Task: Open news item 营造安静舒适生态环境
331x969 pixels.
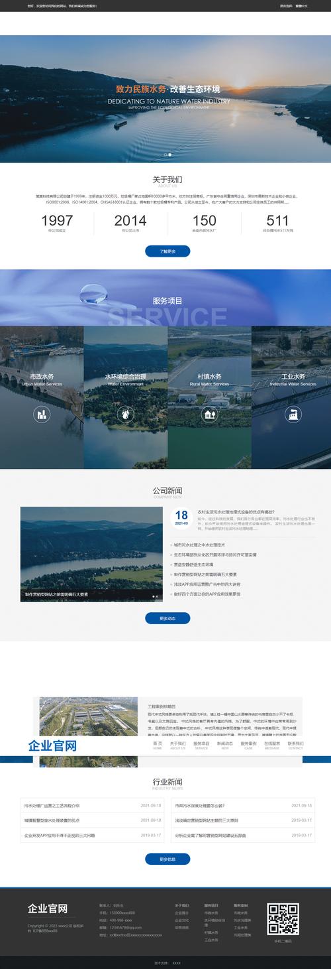Action: pyautogui.click(x=195, y=564)
